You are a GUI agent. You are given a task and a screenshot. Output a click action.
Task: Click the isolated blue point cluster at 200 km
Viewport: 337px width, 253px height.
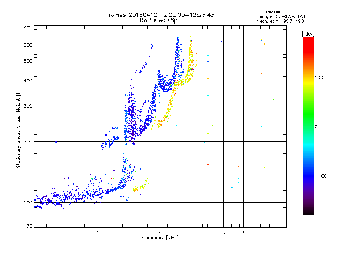point(56,142)
